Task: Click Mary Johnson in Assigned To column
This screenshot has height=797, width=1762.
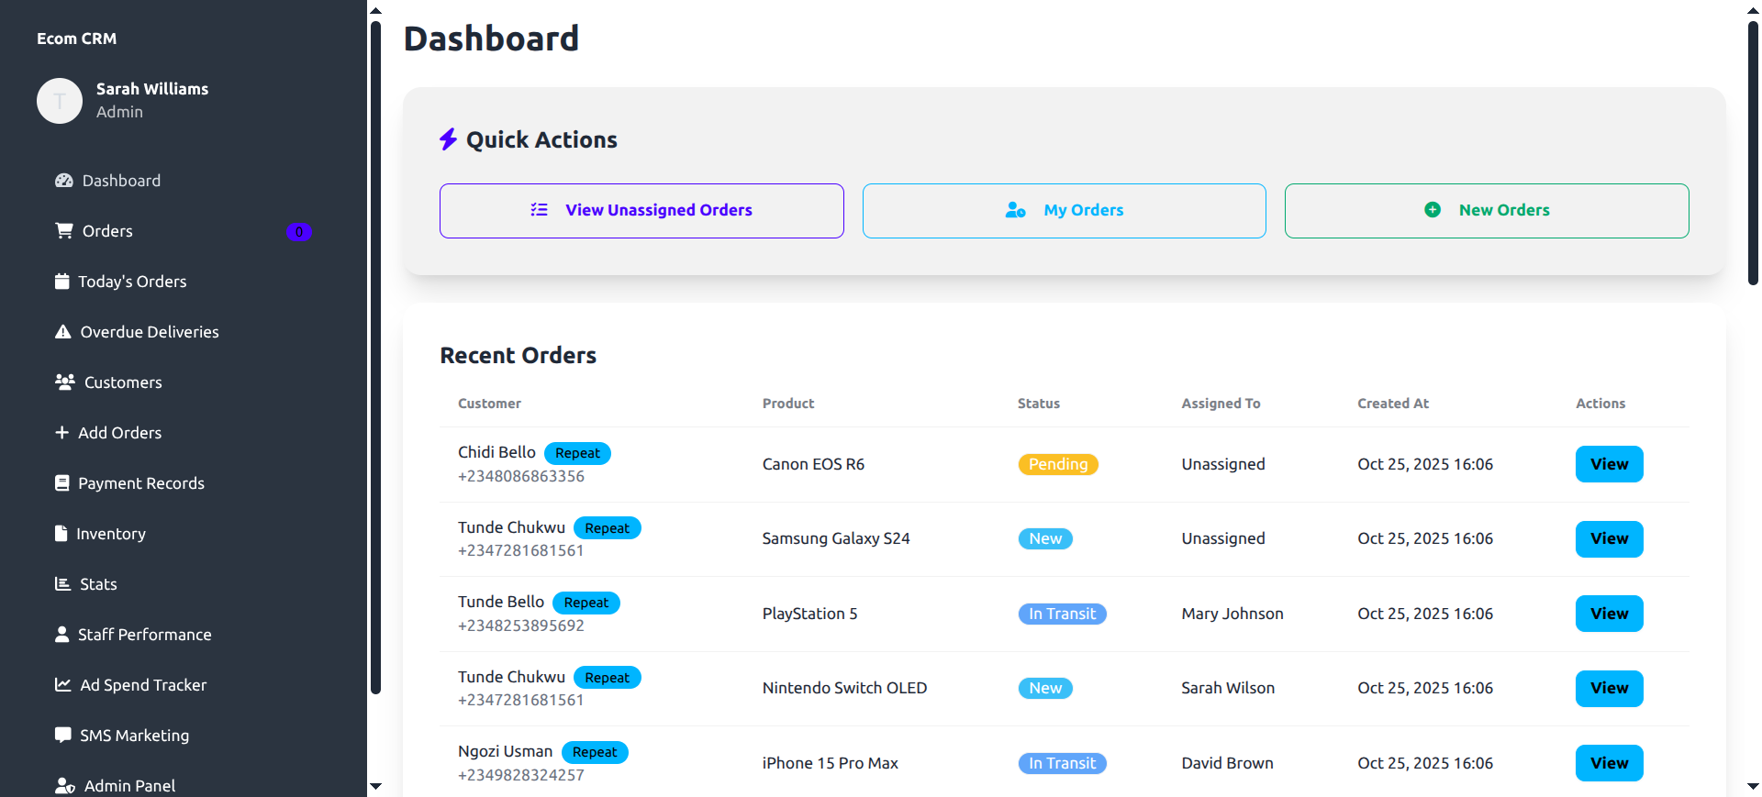Action: coord(1232,614)
